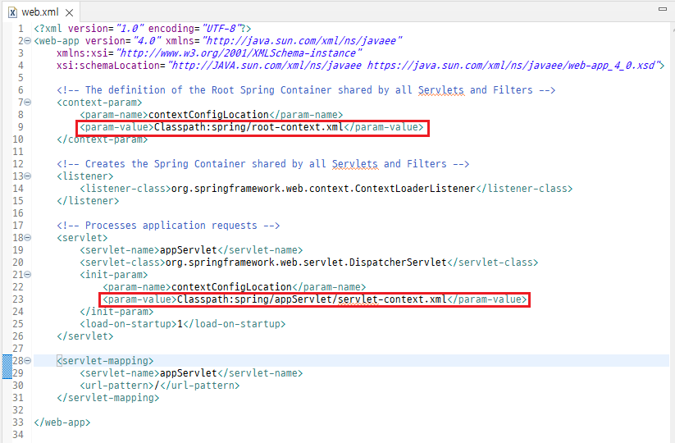Click the xml version declaration on line 1
Viewport: 675px width, 443px height.
[143, 29]
